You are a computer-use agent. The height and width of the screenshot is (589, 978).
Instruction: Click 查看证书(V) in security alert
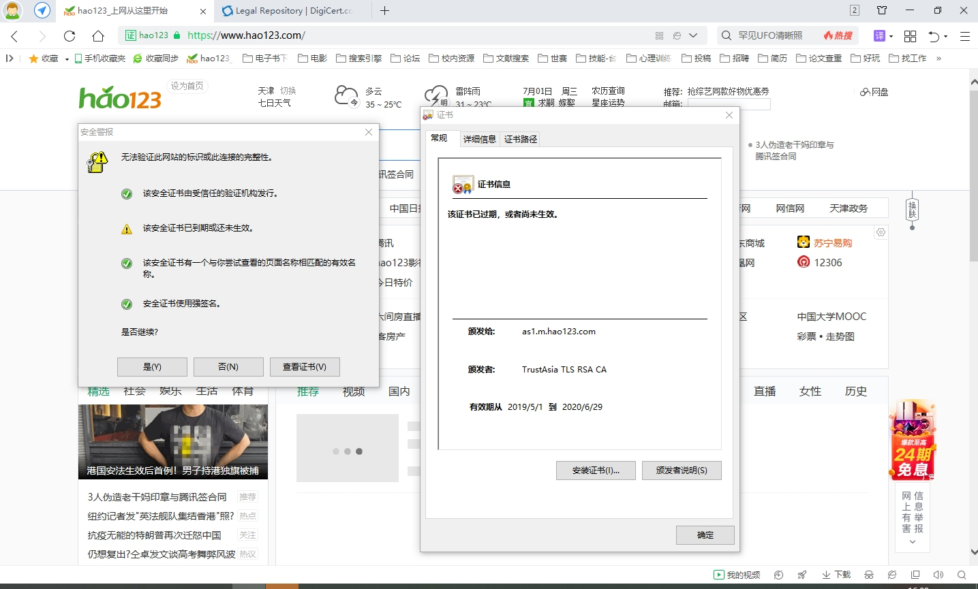point(305,366)
